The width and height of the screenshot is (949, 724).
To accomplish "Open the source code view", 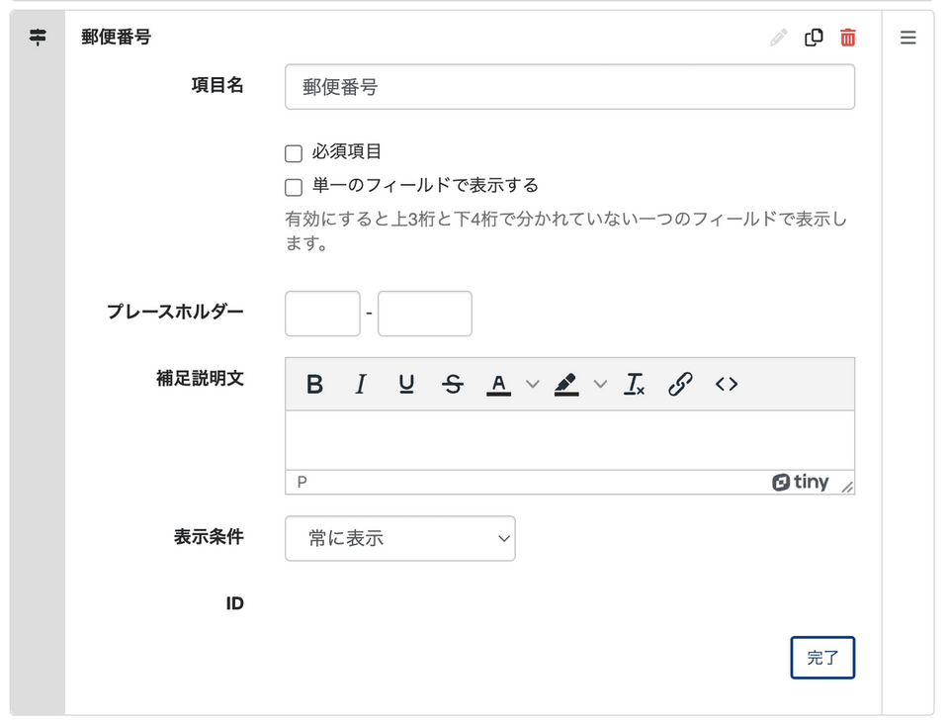I will point(727,385).
